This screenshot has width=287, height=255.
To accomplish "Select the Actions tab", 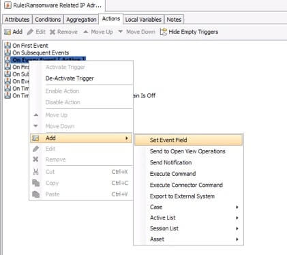I will (x=111, y=18).
